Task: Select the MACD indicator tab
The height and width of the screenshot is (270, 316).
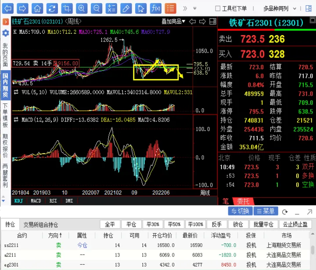Action: click(x=36, y=201)
